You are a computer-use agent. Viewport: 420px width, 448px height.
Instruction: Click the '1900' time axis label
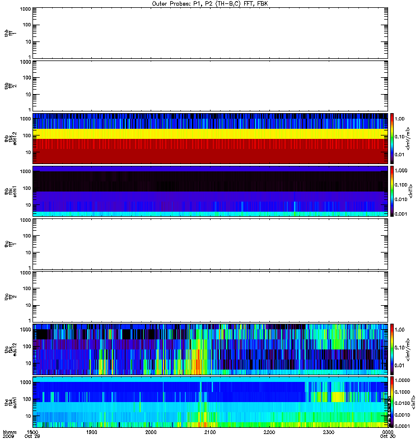point(92,432)
